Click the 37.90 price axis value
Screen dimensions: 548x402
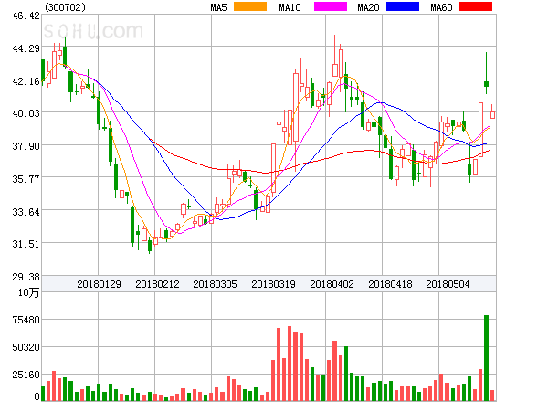click(x=26, y=146)
